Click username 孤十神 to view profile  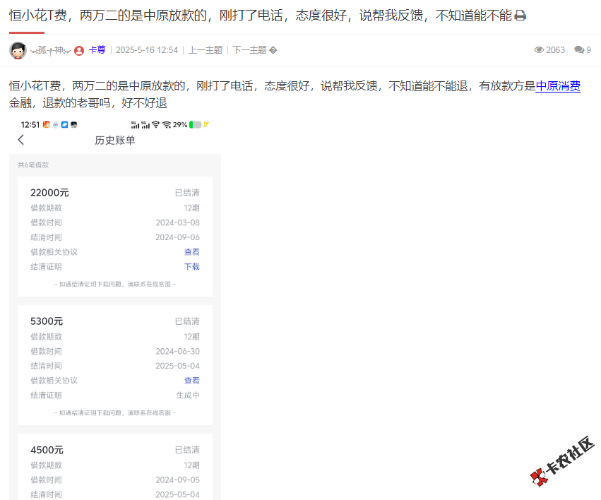click(50, 49)
